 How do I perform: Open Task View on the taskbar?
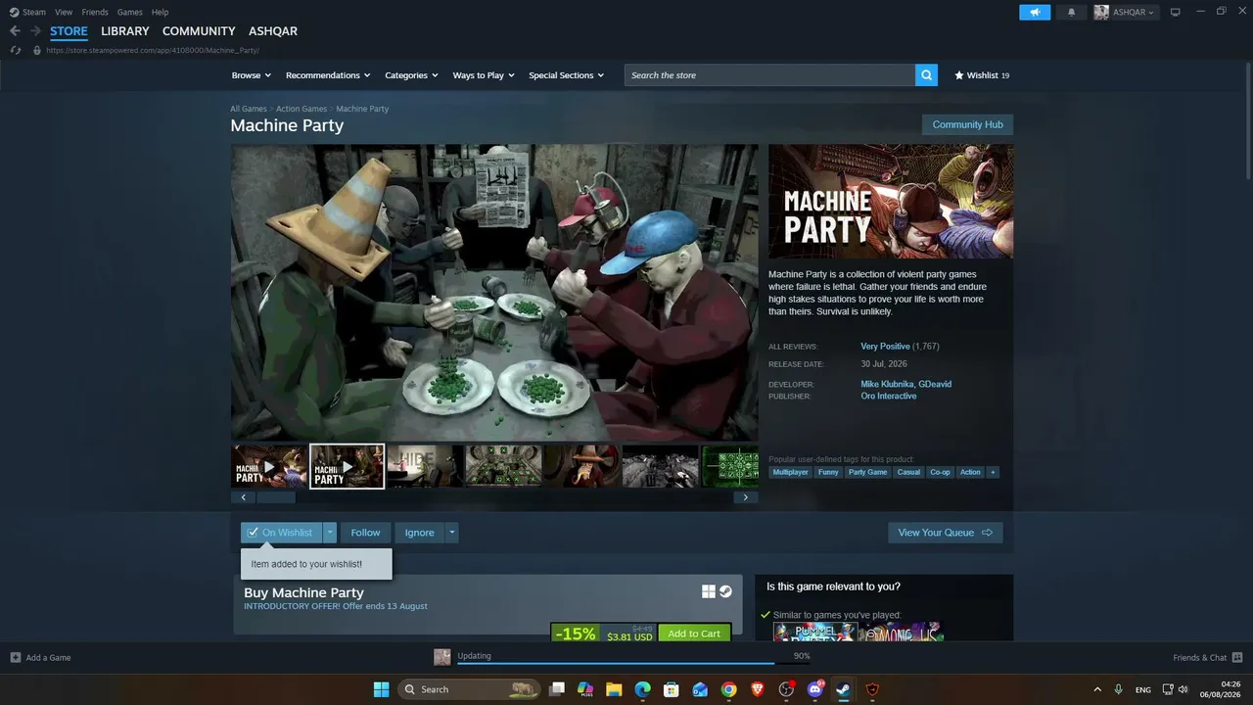(557, 689)
